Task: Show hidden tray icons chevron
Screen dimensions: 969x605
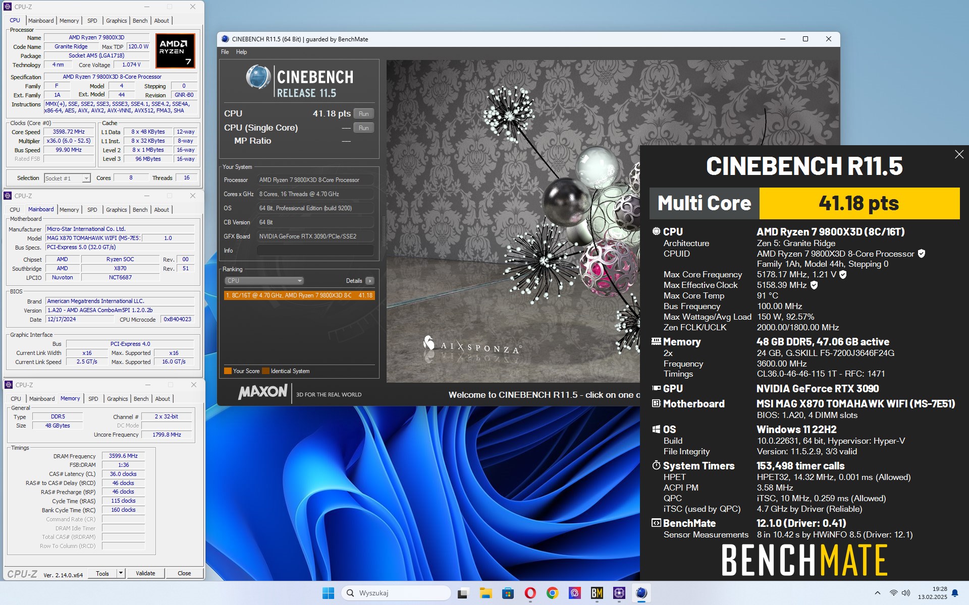Action: coord(877,593)
